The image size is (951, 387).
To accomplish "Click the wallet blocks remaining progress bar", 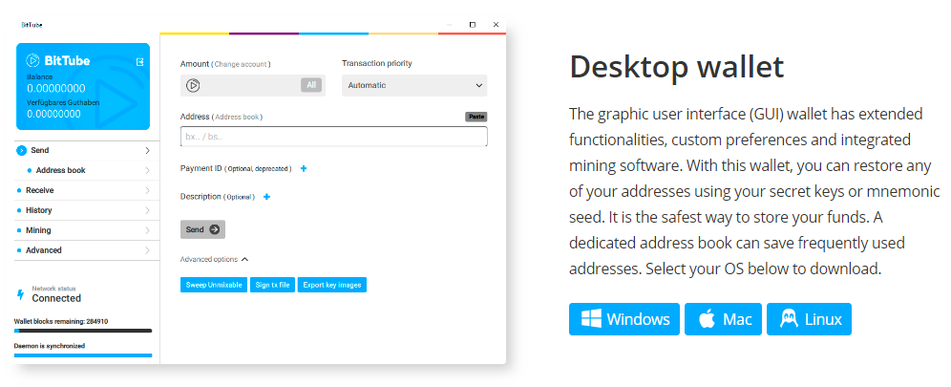I will pyautogui.click(x=83, y=331).
